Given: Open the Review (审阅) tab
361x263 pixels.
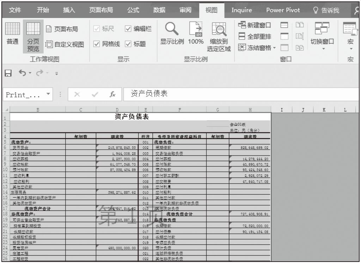Looking at the screenshot, I should pyautogui.click(x=185, y=10).
